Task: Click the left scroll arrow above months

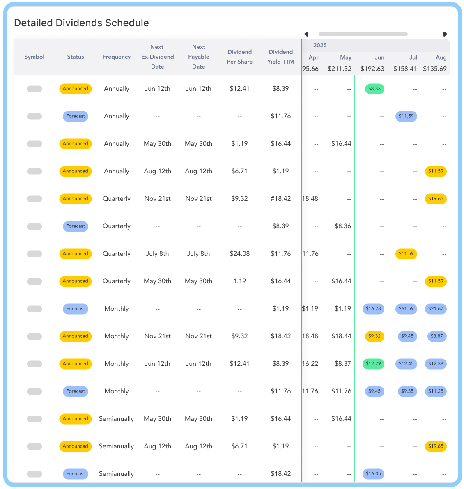Action: click(x=306, y=34)
